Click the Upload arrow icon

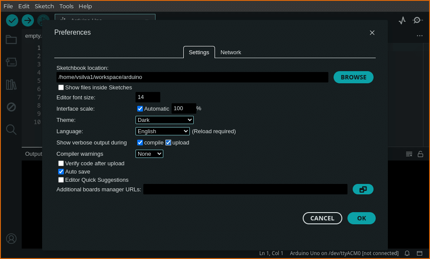(x=28, y=20)
